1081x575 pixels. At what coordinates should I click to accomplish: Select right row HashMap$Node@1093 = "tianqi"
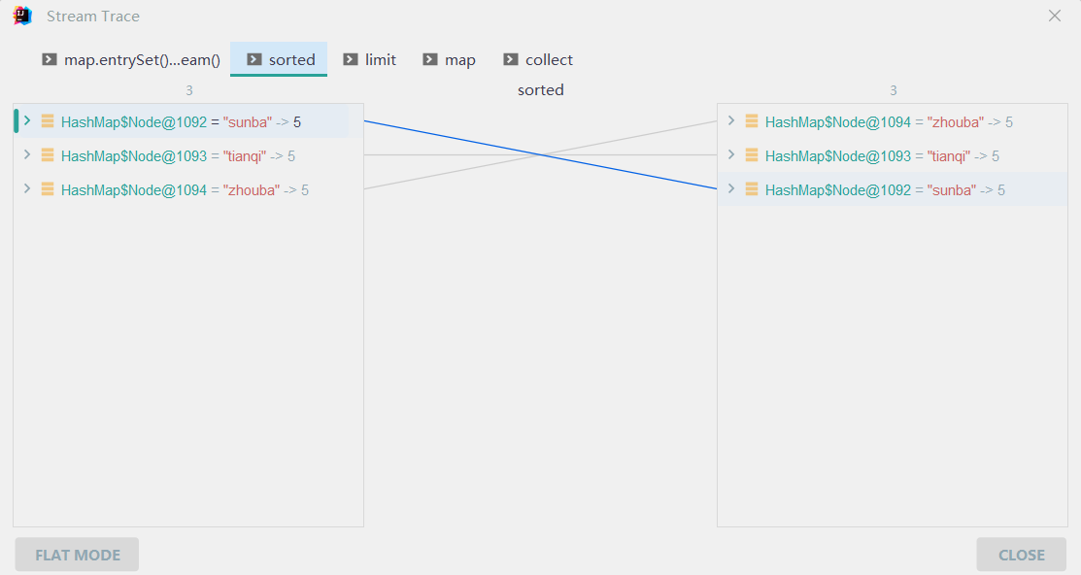point(893,155)
